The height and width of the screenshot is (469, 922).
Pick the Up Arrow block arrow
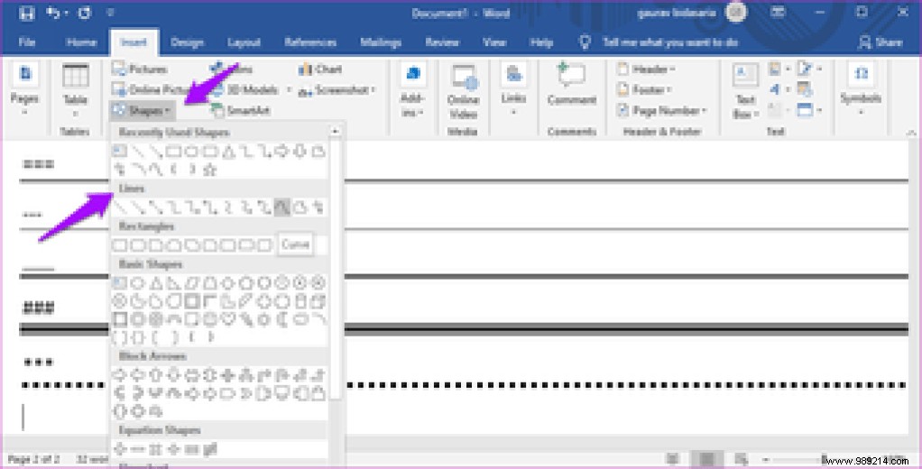point(156,374)
